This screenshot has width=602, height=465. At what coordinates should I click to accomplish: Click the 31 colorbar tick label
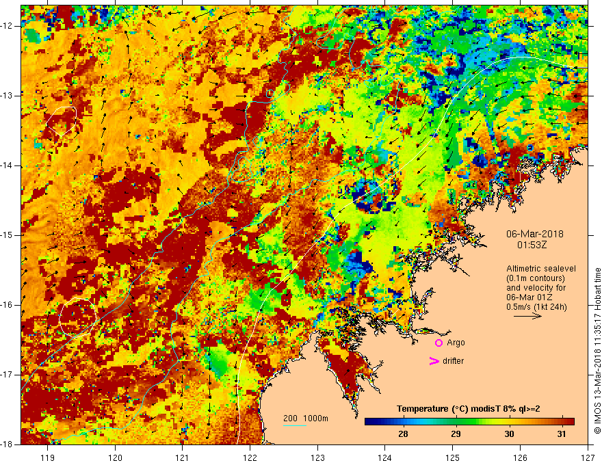pyautogui.click(x=562, y=434)
